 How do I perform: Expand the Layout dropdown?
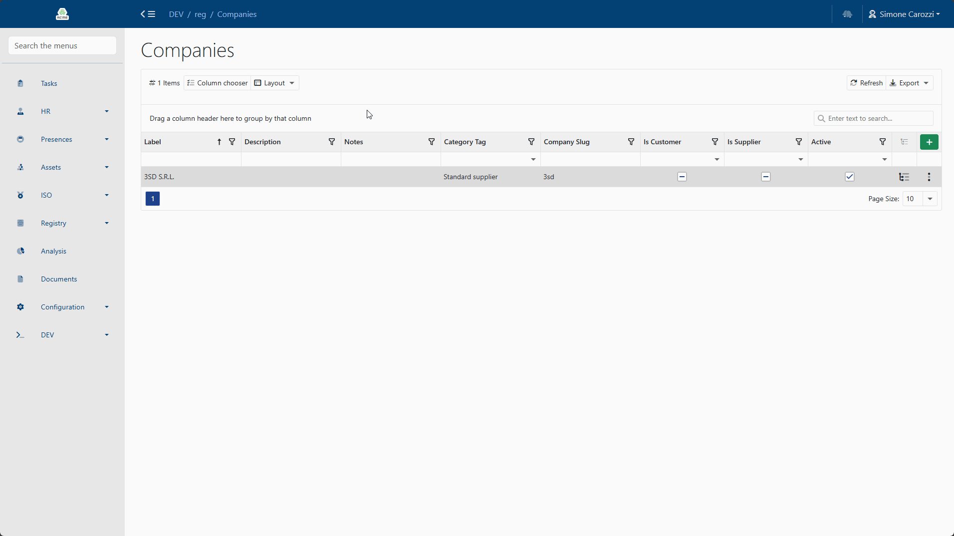pos(275,83)
